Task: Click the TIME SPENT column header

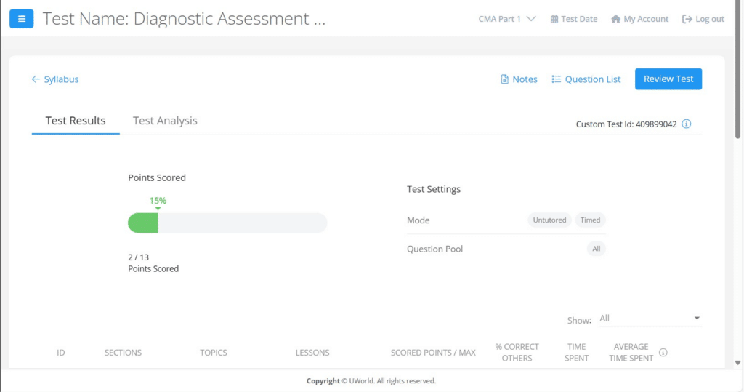Action: (x=576, y=353)
